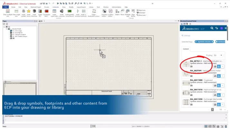Open the ECP hamburger menu
The image size is (230, 130).
pos(225,28)
